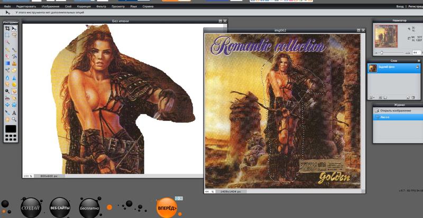This screenshot has height=218, width=423.
Task: Select the Lasso tool
Action: 14,35
